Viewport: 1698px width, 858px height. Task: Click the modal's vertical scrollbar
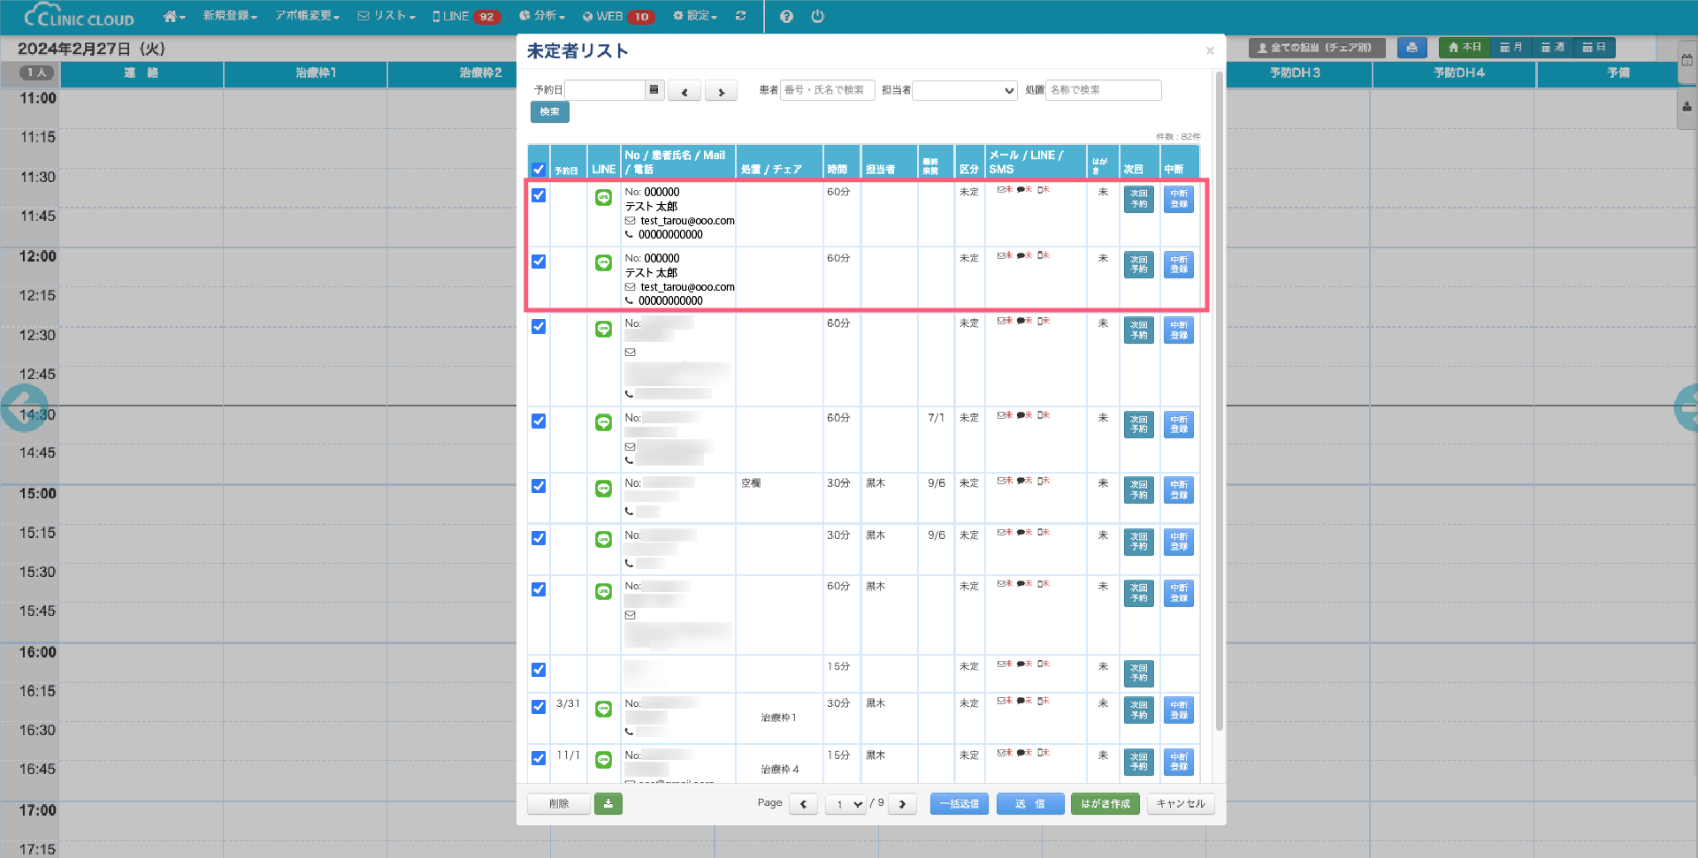pos(1219,398)
